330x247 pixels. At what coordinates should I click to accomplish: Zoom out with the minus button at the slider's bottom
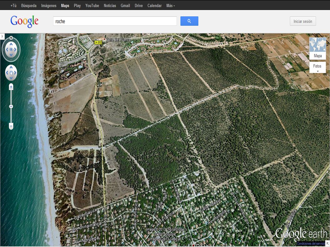11,126
